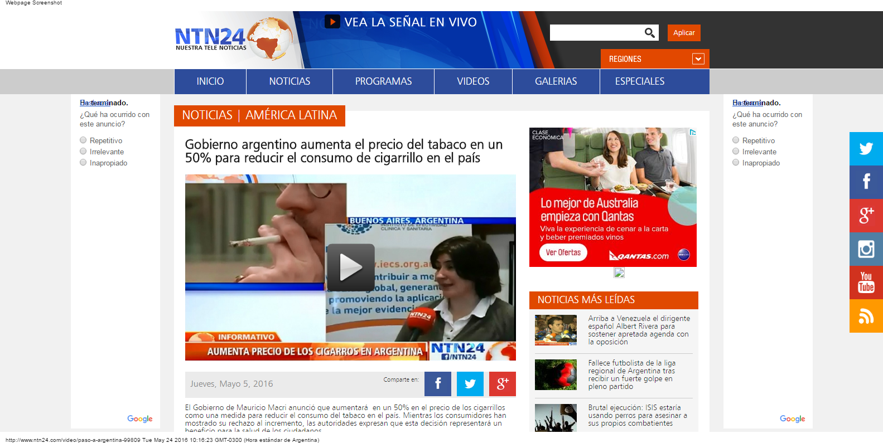Open the Twitter sidebar icon
This screenshot has height=443, width=883.
tap(866, 149)
